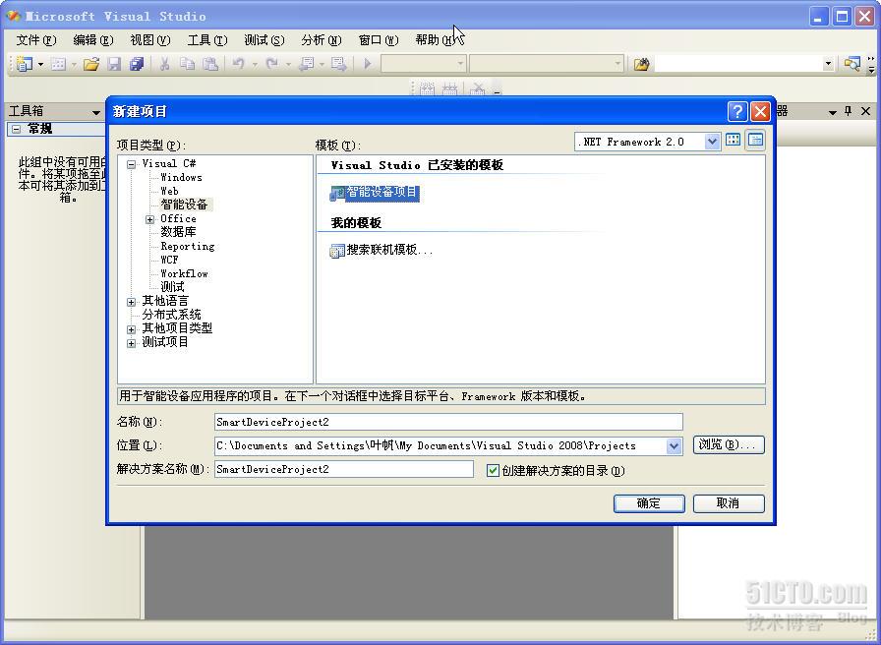Open the 视图(V) menu
The height and width of the screenshot is (645, 881).
pyautogui.click(x=150, y=40)
